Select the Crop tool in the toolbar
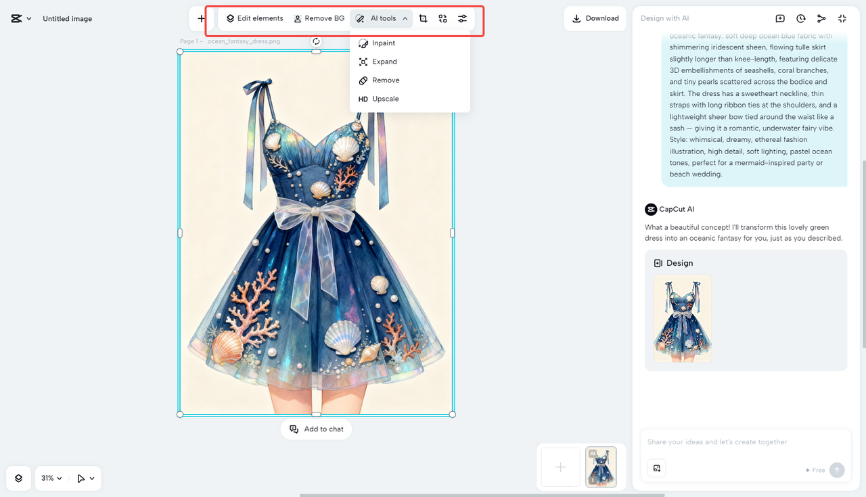 click(423, 18)
